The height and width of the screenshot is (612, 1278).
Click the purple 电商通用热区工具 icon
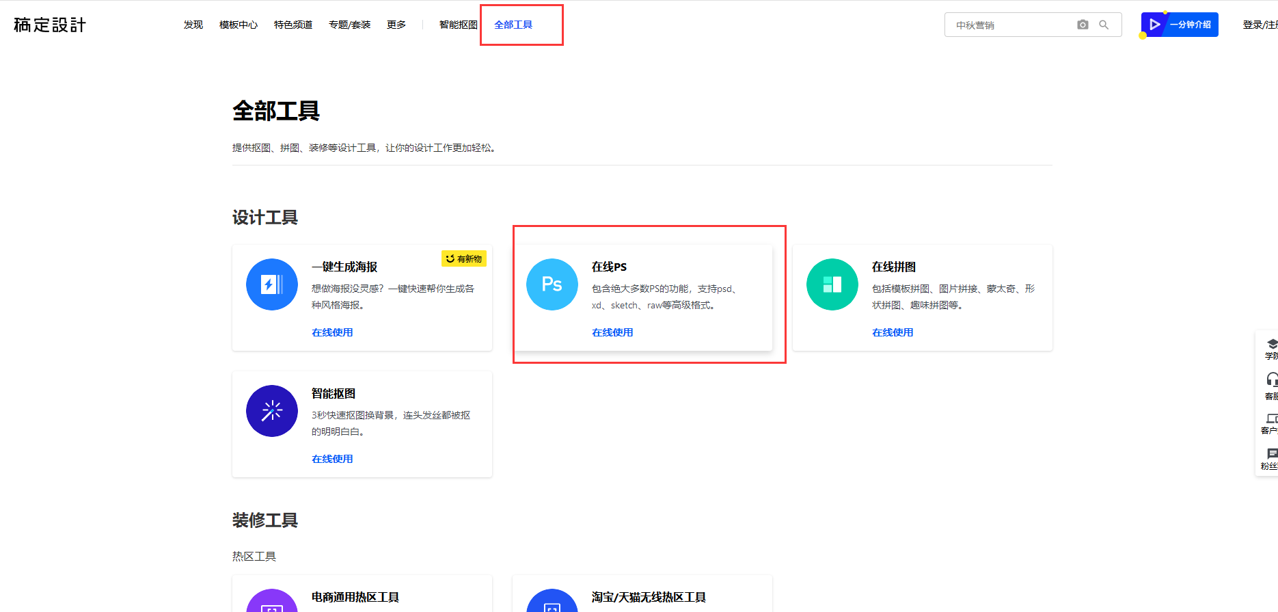pyautogui.click(x=272, y=601)
